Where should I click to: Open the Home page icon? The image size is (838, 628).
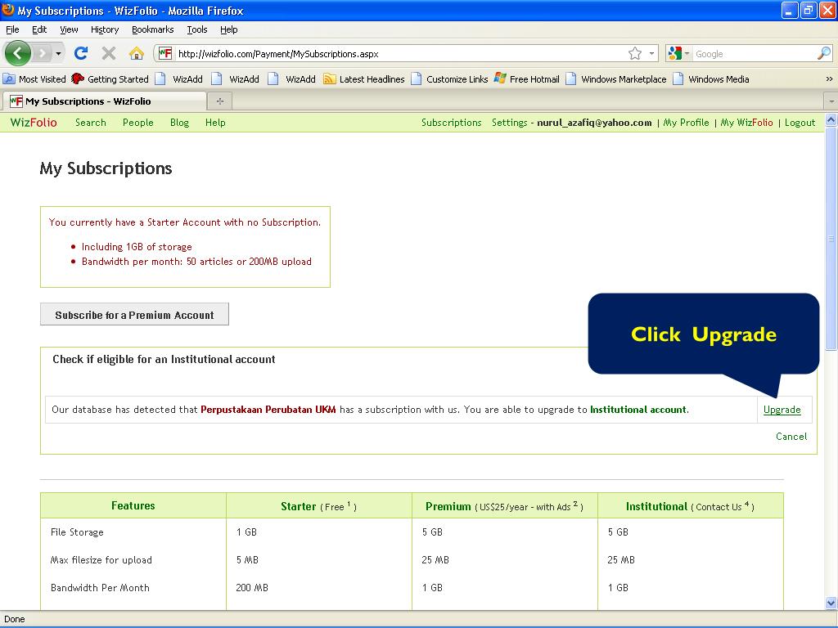pos(137,53)
